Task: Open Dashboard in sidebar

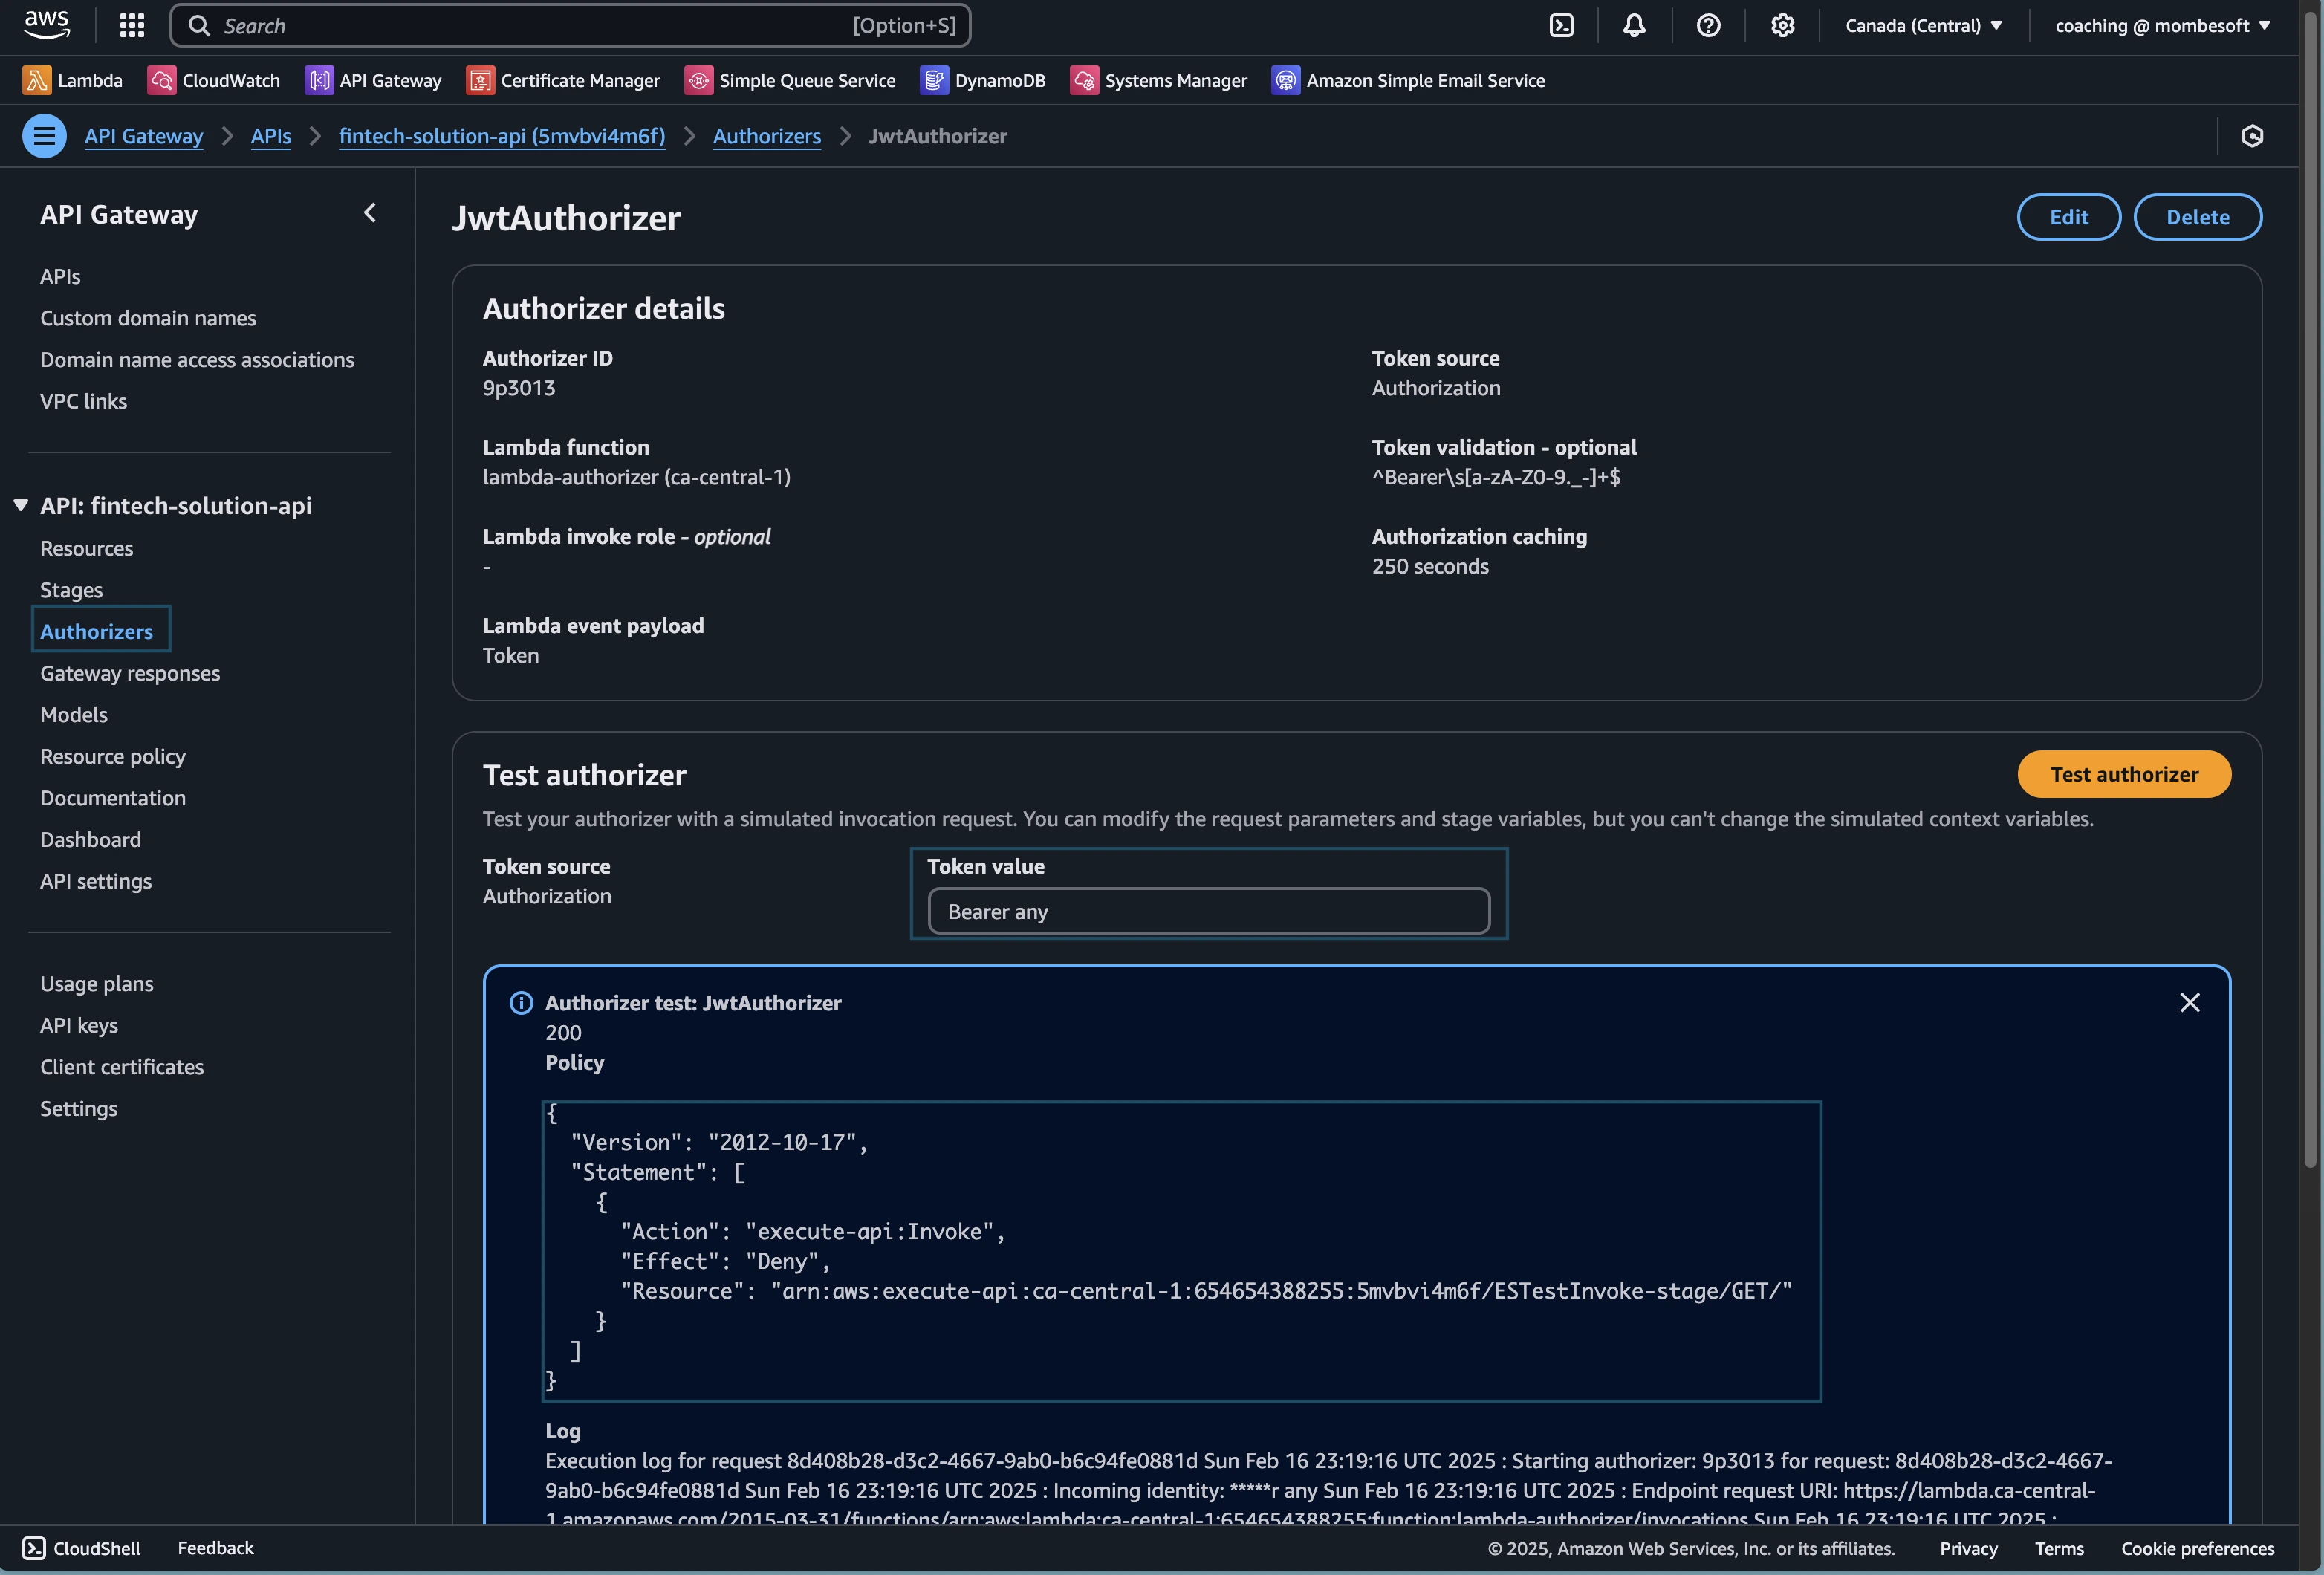Action: point(90,839)
